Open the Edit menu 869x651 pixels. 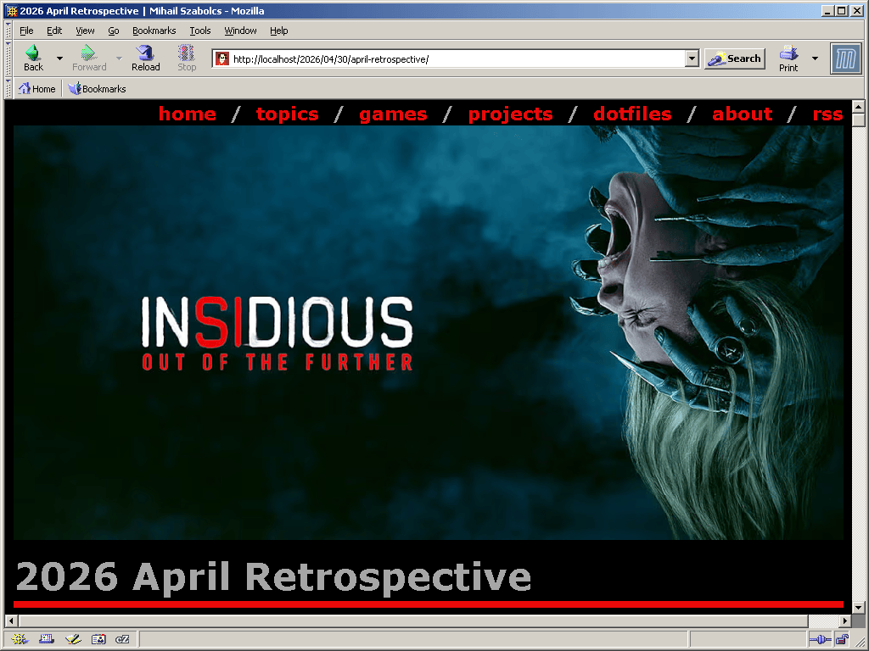(54, 31)
